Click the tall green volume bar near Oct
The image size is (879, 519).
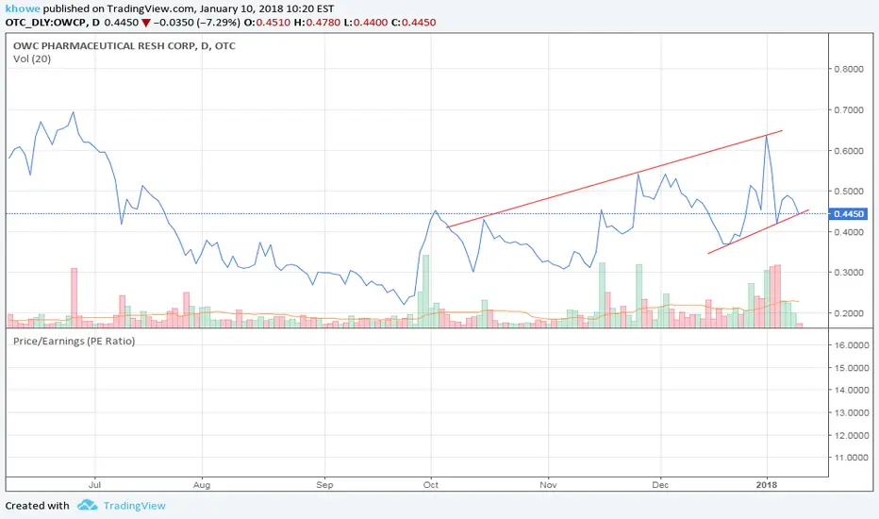(x=426, y=292)
